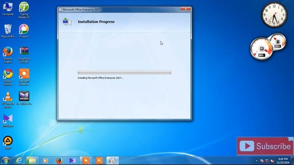Click the Installation Progress heading

click(x=96, y=22)
